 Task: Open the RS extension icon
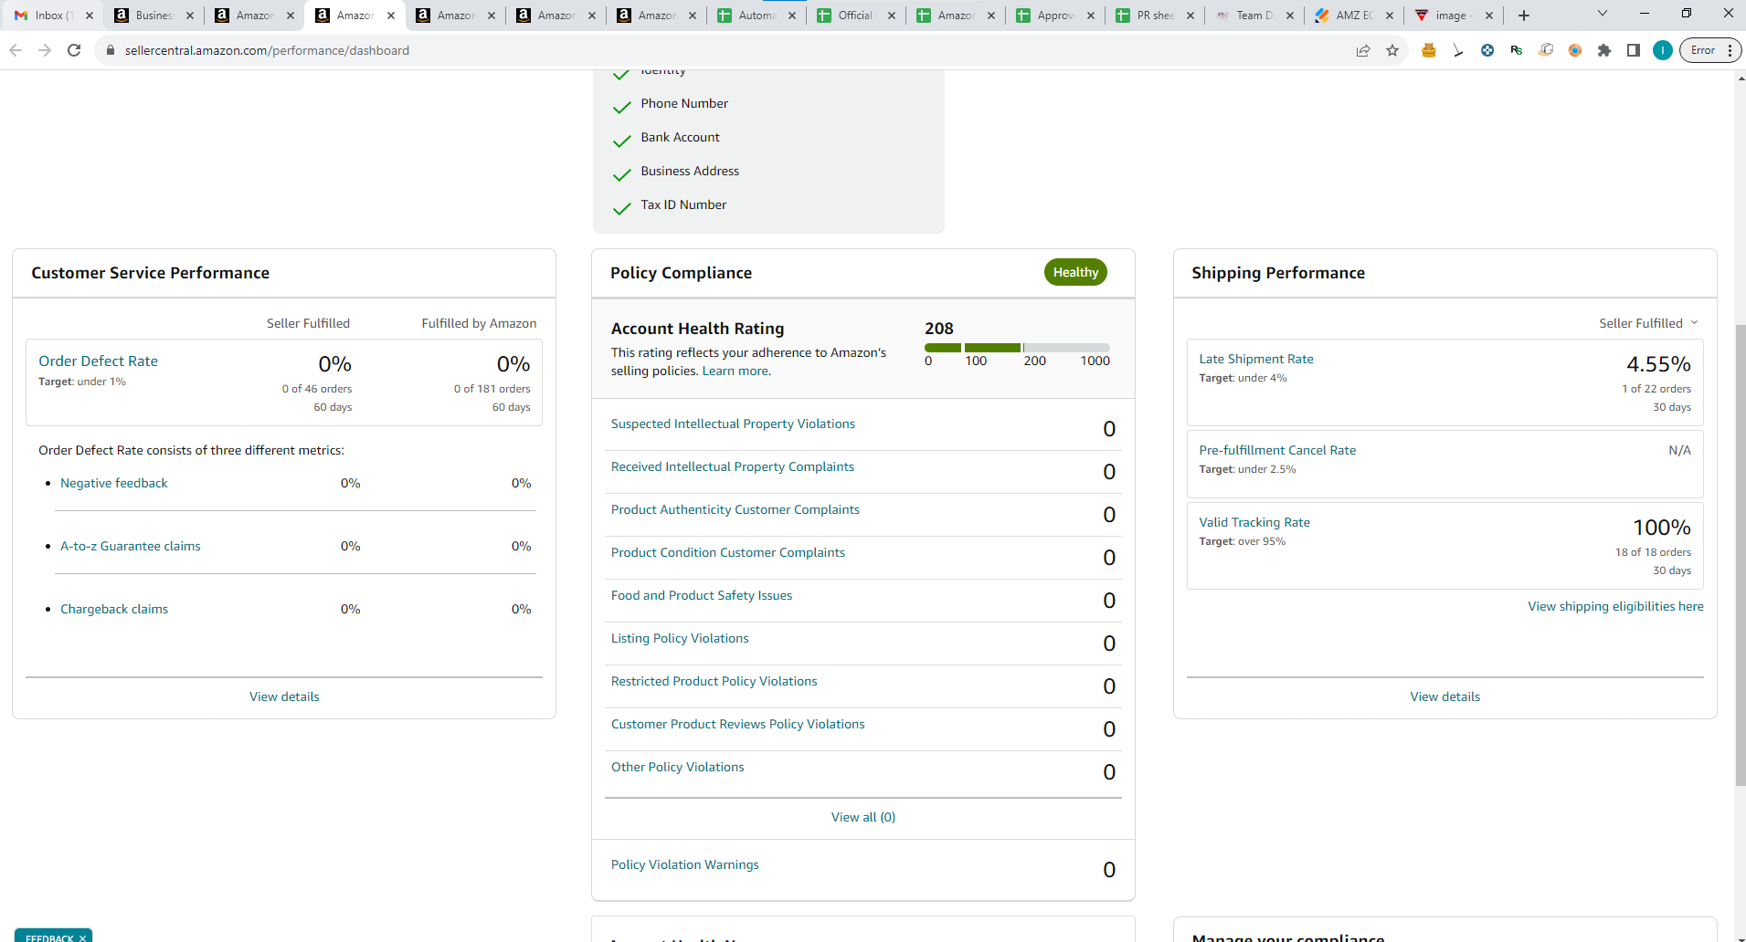(x=1517, y=50)
